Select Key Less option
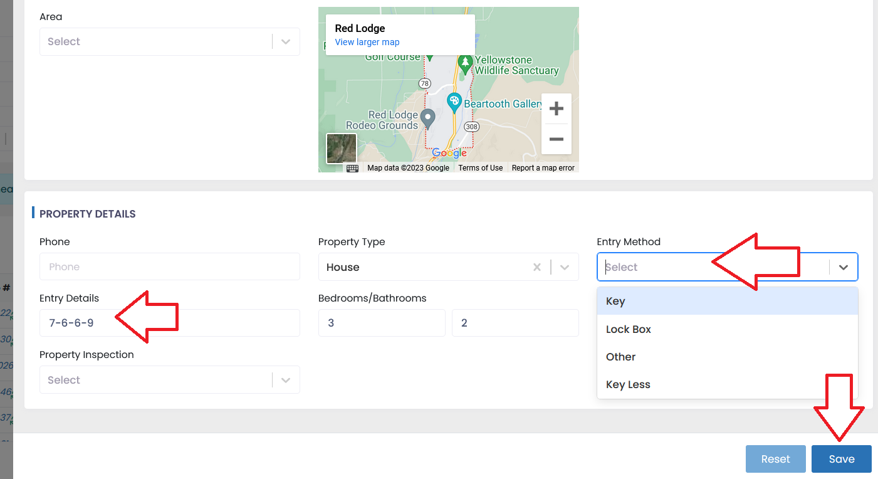Viewport: 878px width, 479px height. tap(628, 384)
